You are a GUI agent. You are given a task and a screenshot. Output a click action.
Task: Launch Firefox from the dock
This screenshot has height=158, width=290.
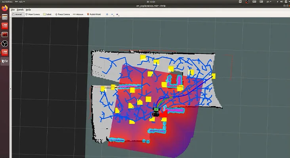click(5, 8)
